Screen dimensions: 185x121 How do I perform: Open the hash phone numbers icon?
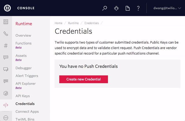(x=6, y=45)
